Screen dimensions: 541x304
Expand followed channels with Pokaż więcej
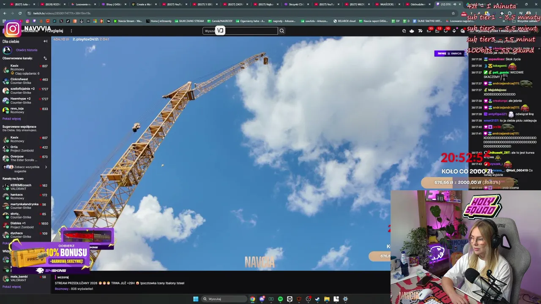click(x=11, y=119)
